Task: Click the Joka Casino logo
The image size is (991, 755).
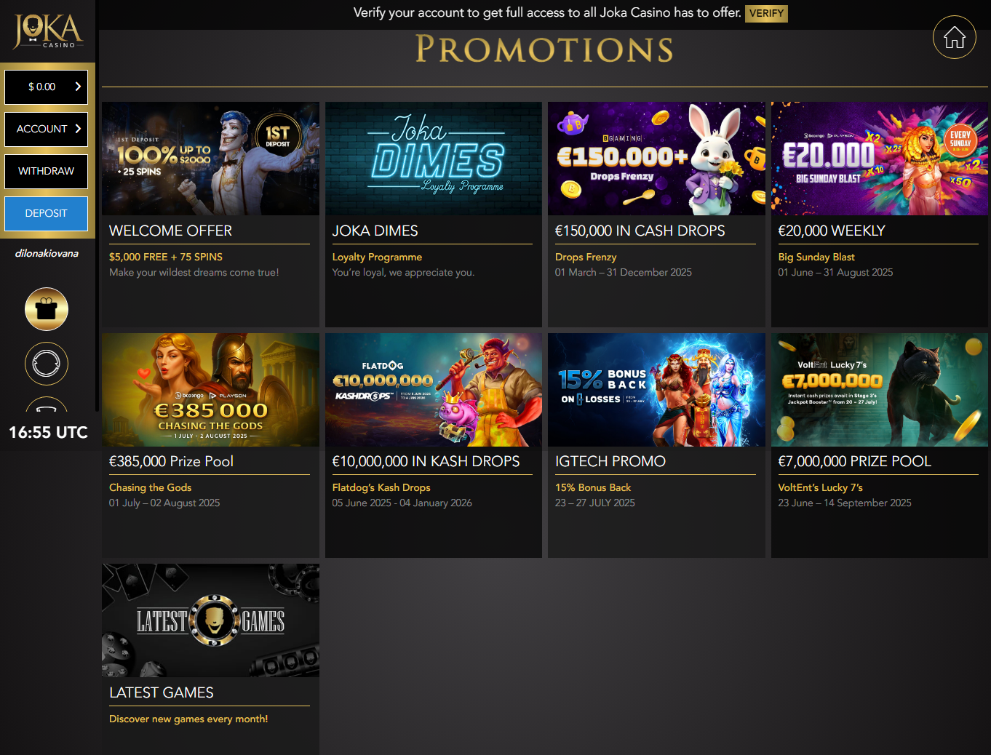Action: [47, 31]
